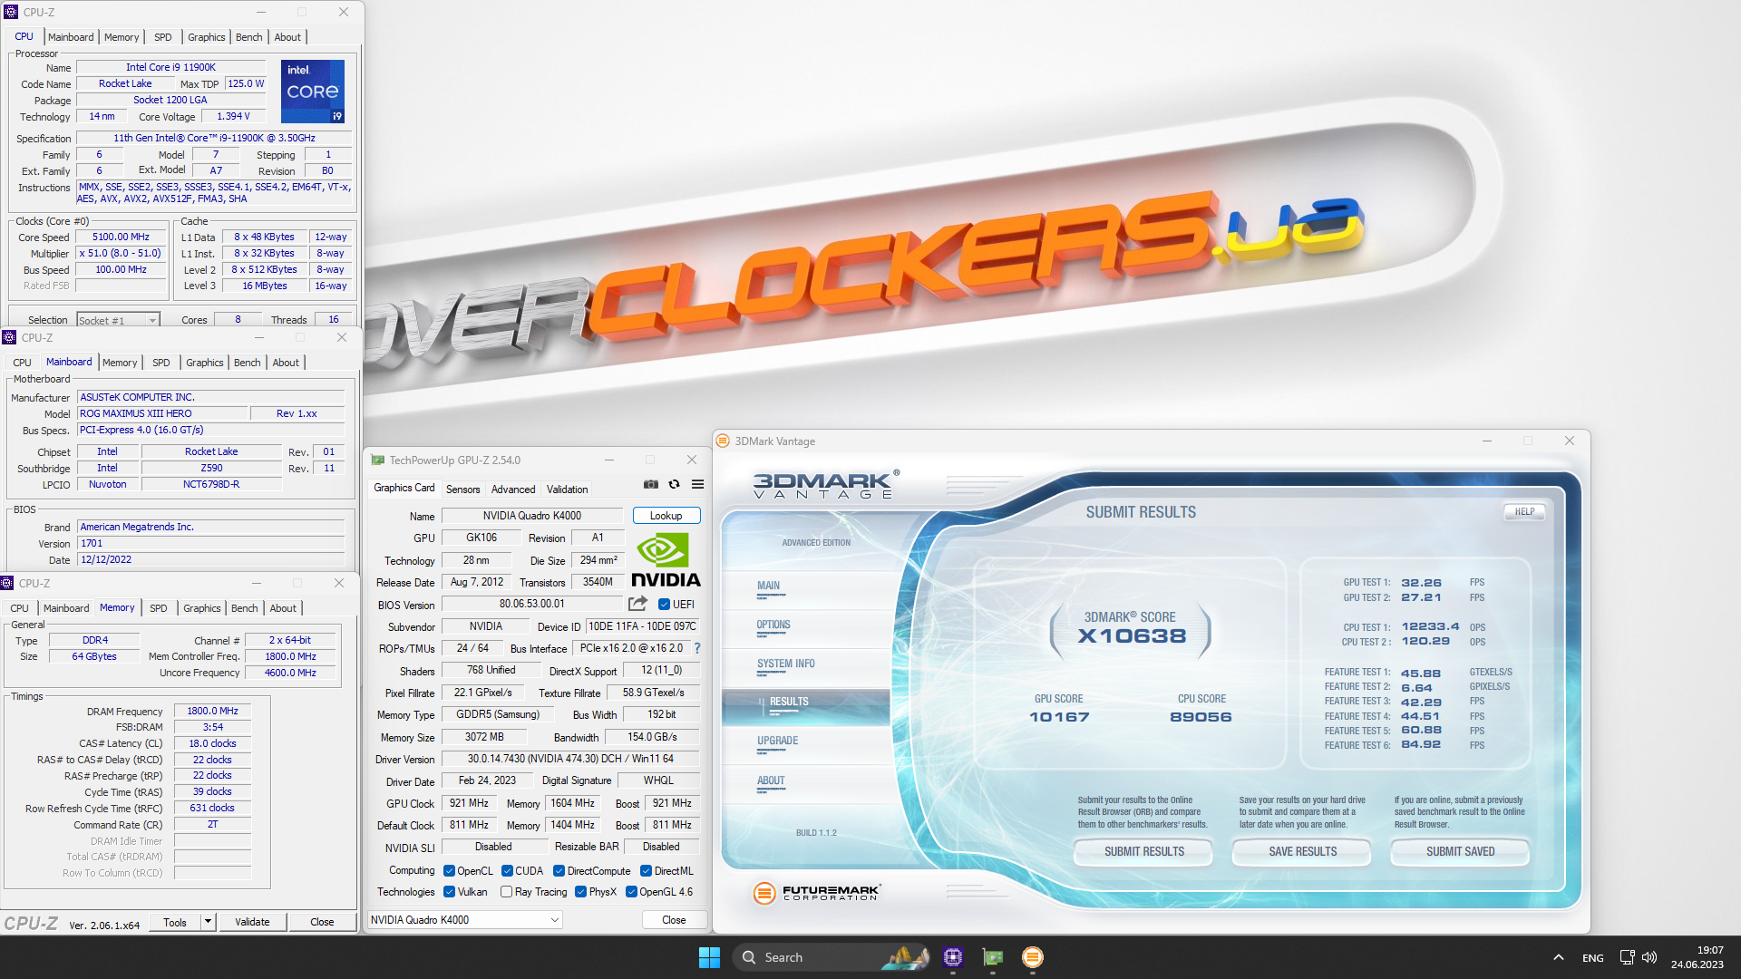The height and width of the screenshot is (979, 1741).
Task: Click CPU-Z Tools button
Action: [175, 922]
